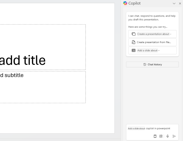Choose 'Create presentation from file...' suggestion

[x=152, y=42]
